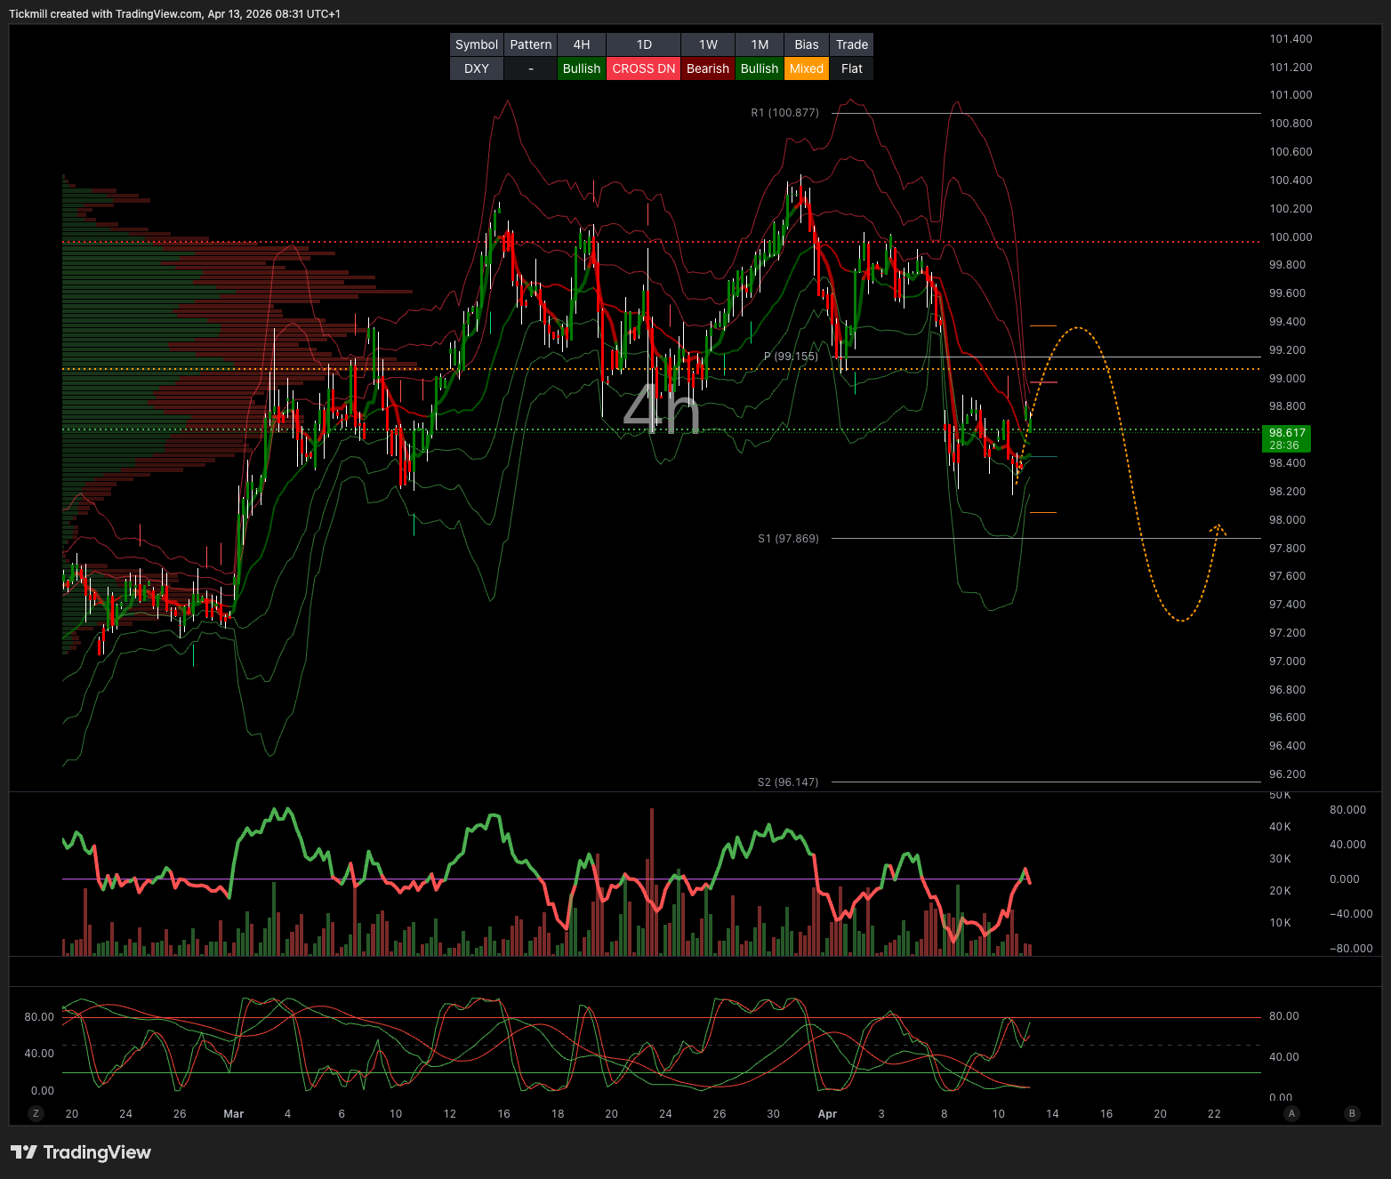This screenshot has height=1179, width=1391.
Task: Click the S1 (97.869) pivot label
Action: [x=788, y=539]
